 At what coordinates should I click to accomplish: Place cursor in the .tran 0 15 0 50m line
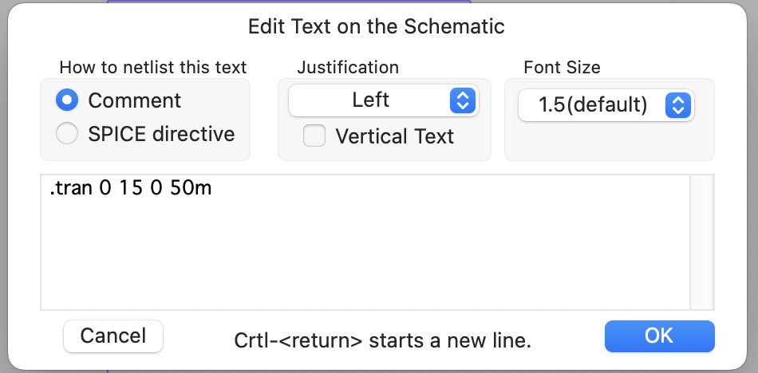[x=131, y=189]
